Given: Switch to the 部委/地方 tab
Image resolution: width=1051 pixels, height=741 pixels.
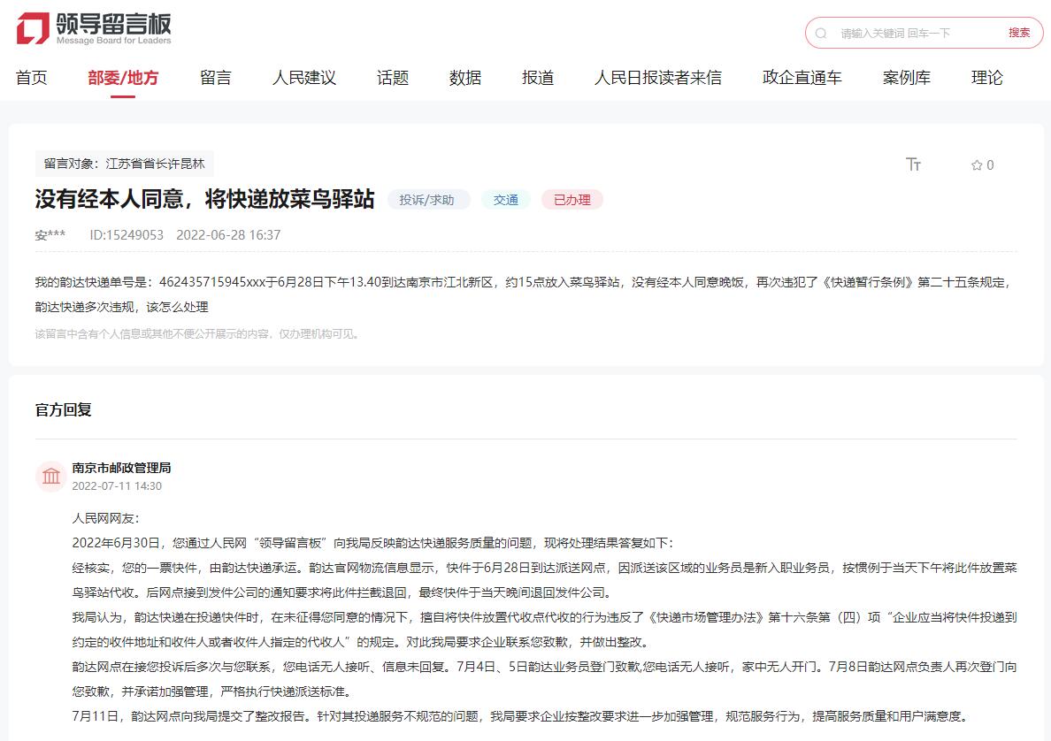Looking at the screenshot, I should 125,78.
